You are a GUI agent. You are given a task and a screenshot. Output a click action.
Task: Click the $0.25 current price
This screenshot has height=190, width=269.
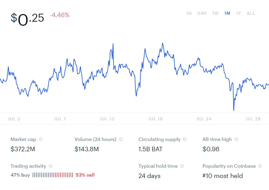tap(28, 19)
